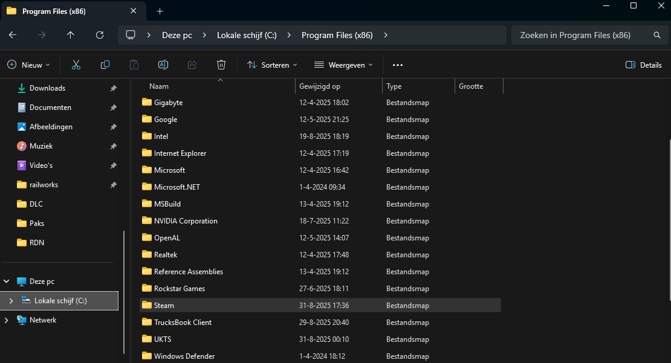The height and width of the screenshot is (363, 671).
Task: Click the Cut scissors icon
Action: tap(76, 65)
